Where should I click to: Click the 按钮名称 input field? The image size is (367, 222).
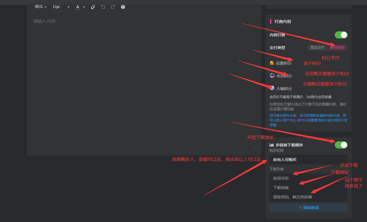click(x=308, y=178)
